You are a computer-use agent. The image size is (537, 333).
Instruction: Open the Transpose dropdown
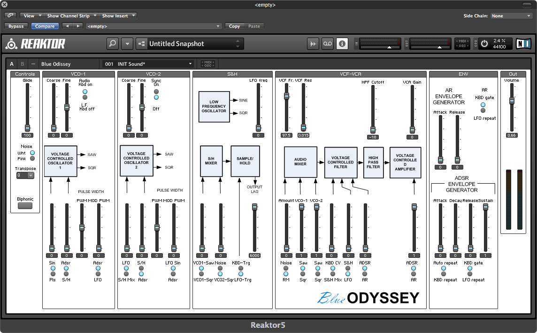(25, 175)
